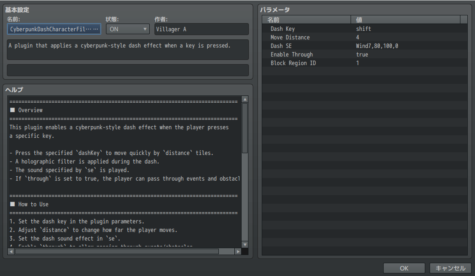475x276 pixels.
Task: Click the help vertical scrollbar thumb
Action: 245,128
